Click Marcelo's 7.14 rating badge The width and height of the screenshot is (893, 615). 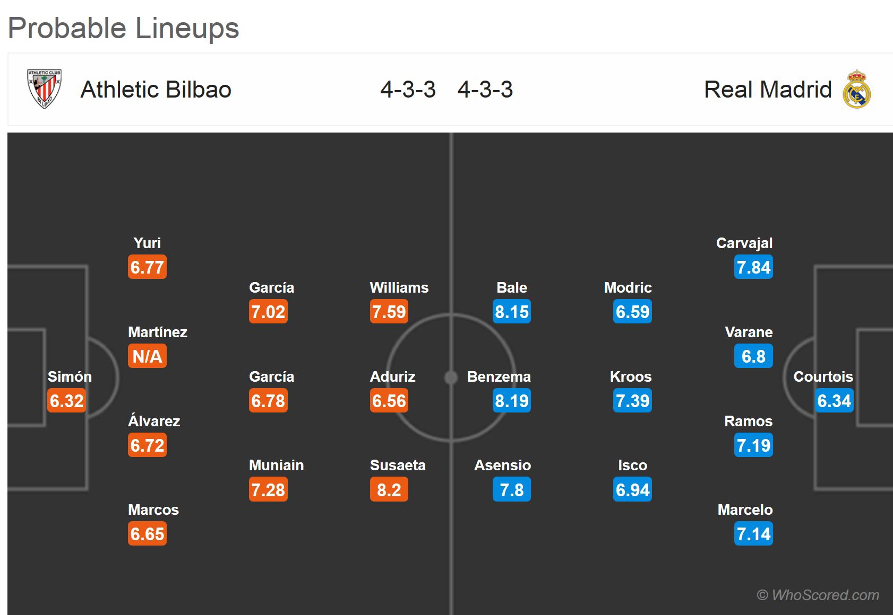coord(753,534)
